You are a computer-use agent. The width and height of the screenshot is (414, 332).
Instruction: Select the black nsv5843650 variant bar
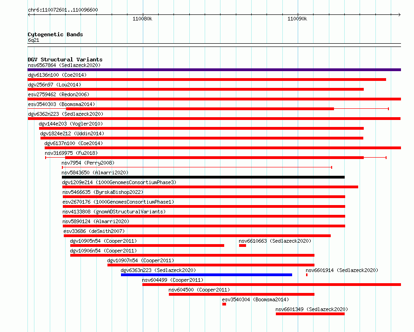[203, 177]
